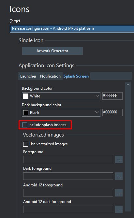Switch to the Launcher tab

28,76
